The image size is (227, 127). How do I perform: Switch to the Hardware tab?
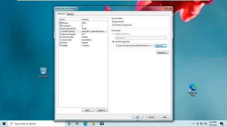click(x=61, y=14)
